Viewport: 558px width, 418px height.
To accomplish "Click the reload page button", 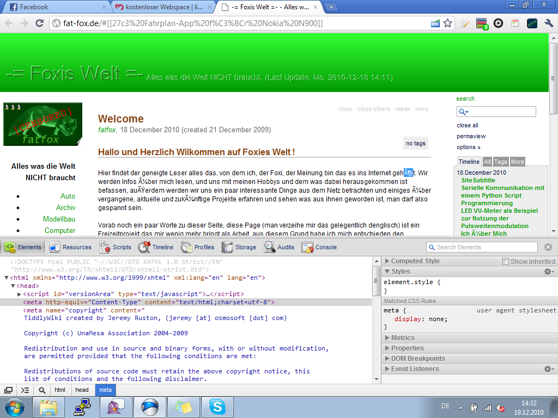I will tap(39, 23).
